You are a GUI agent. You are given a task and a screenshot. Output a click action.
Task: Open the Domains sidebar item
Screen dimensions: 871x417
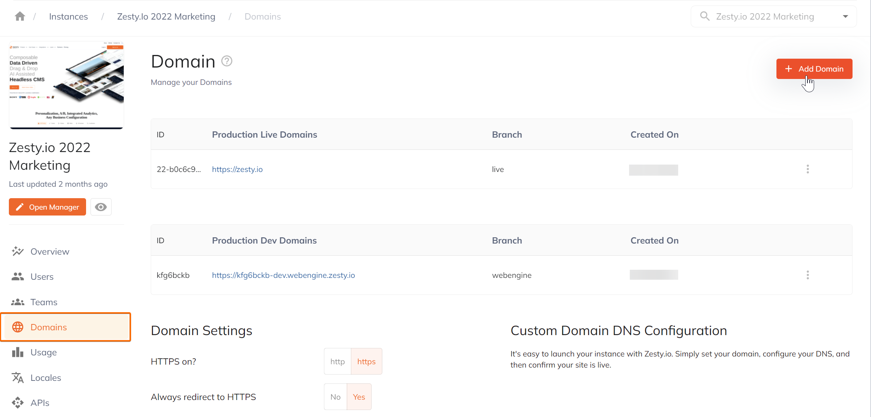tap(66, 327)
